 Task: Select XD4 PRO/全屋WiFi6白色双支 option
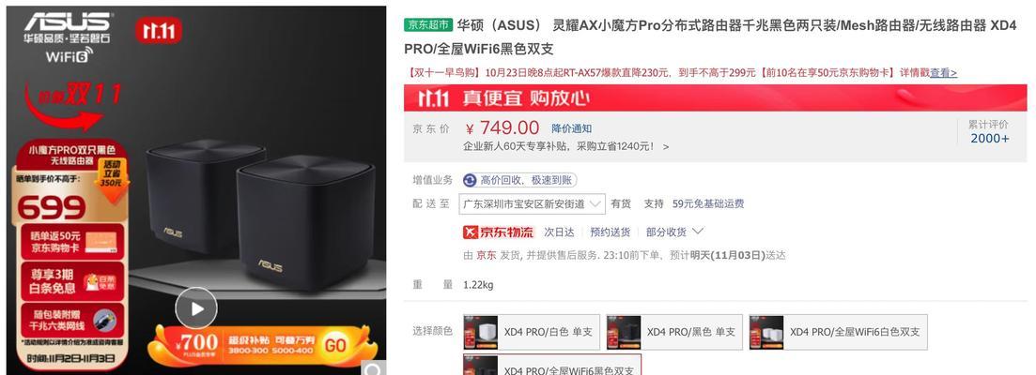[x=838, y=332]
